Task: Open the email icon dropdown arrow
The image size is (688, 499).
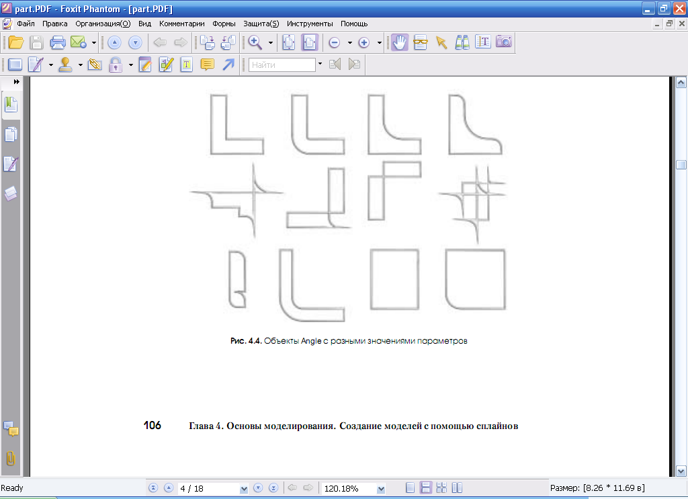Action: tap(94, 42)
